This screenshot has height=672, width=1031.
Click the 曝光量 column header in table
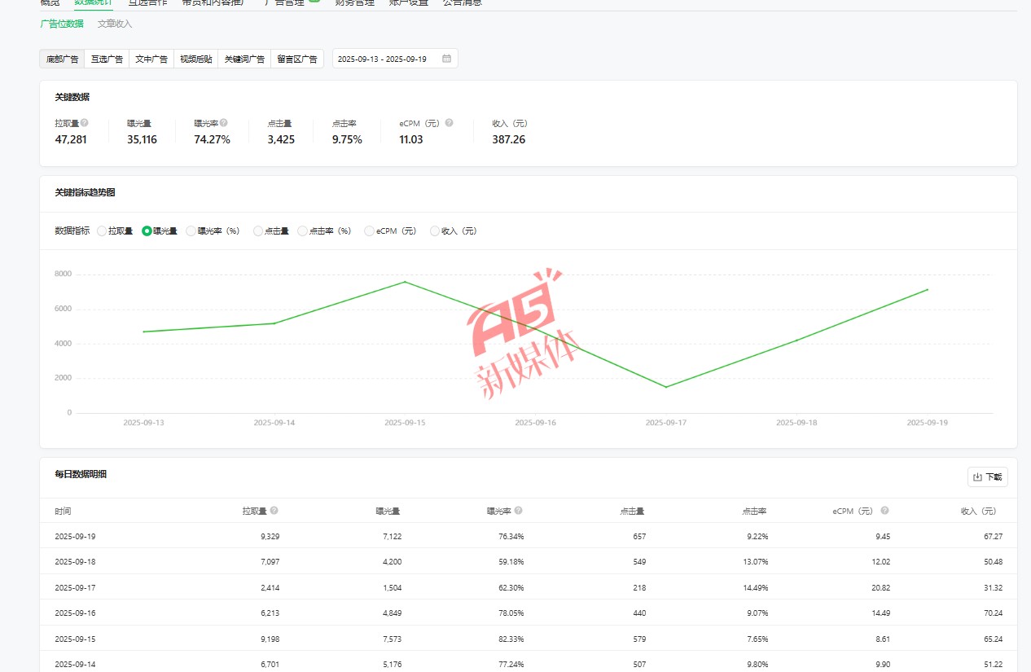point(388,512)
